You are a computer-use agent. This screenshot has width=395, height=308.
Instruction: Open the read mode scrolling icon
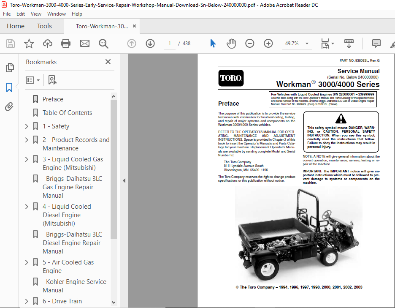(349, 44)
